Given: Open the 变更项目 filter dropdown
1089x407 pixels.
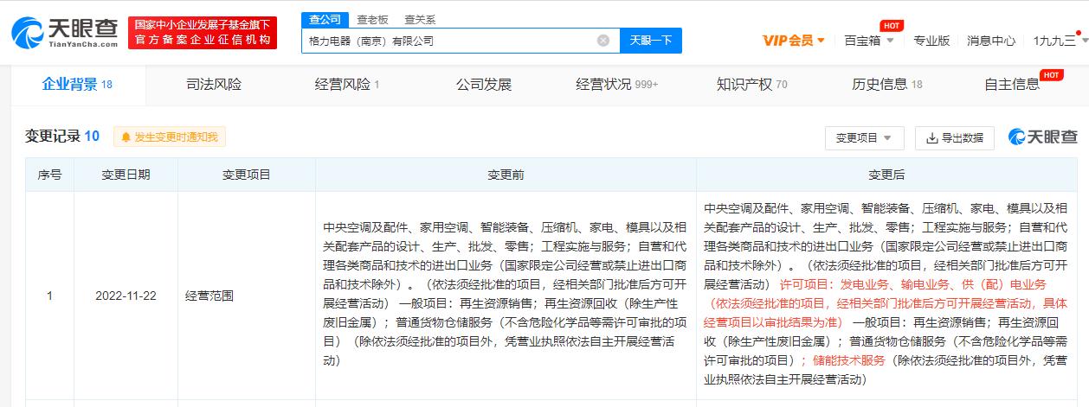Looking at the screenshot, I should [x=864, y=137].
